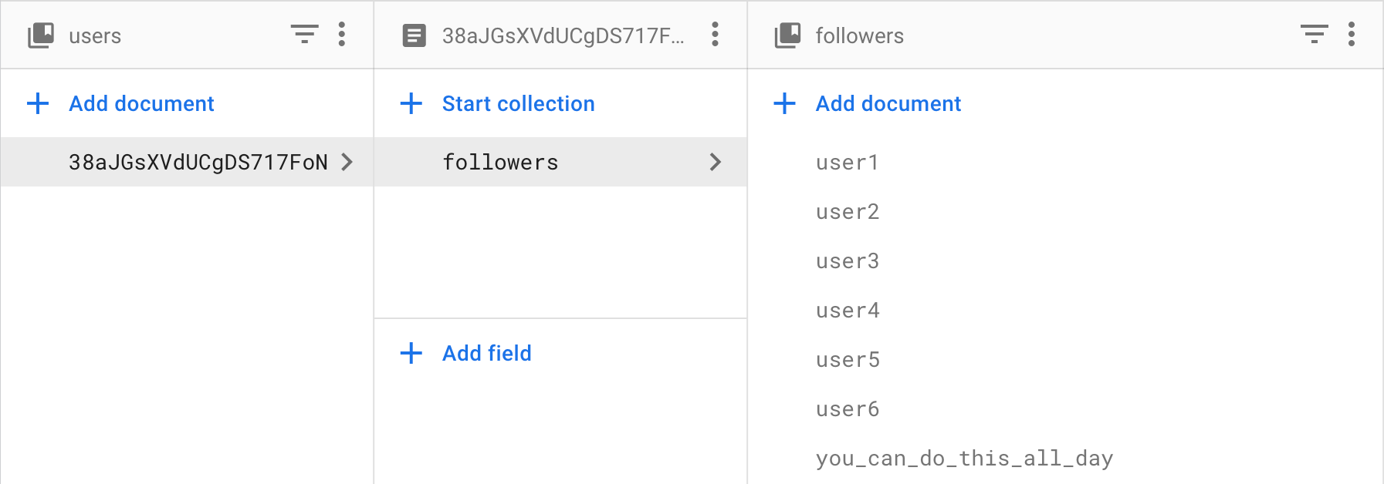Expand document 38aJGsXVdUCgDS717FoN using its chevron

coord(348,163)
